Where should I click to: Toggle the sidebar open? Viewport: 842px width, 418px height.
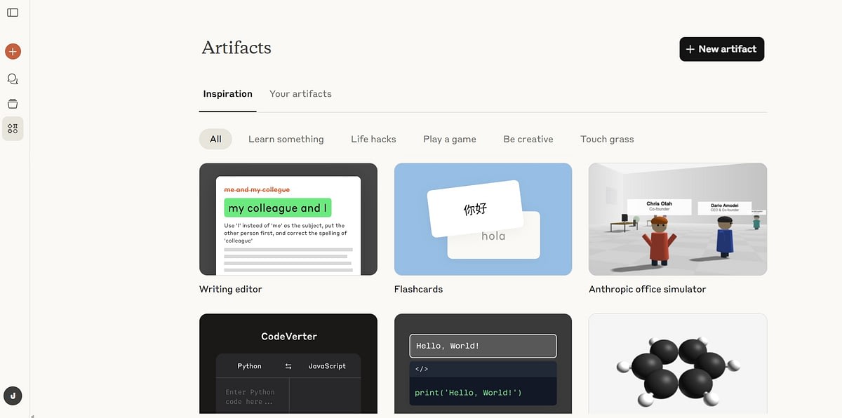pos(13,12)
